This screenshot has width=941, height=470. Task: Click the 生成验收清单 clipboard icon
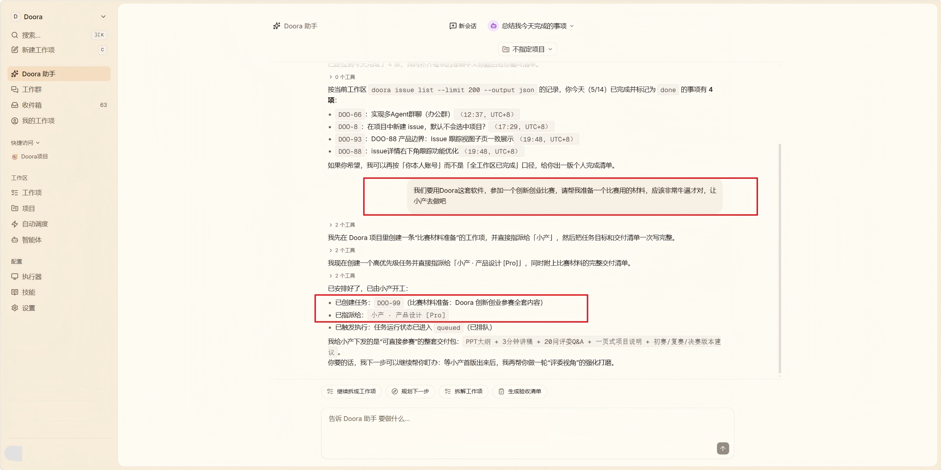coord(501,391)
